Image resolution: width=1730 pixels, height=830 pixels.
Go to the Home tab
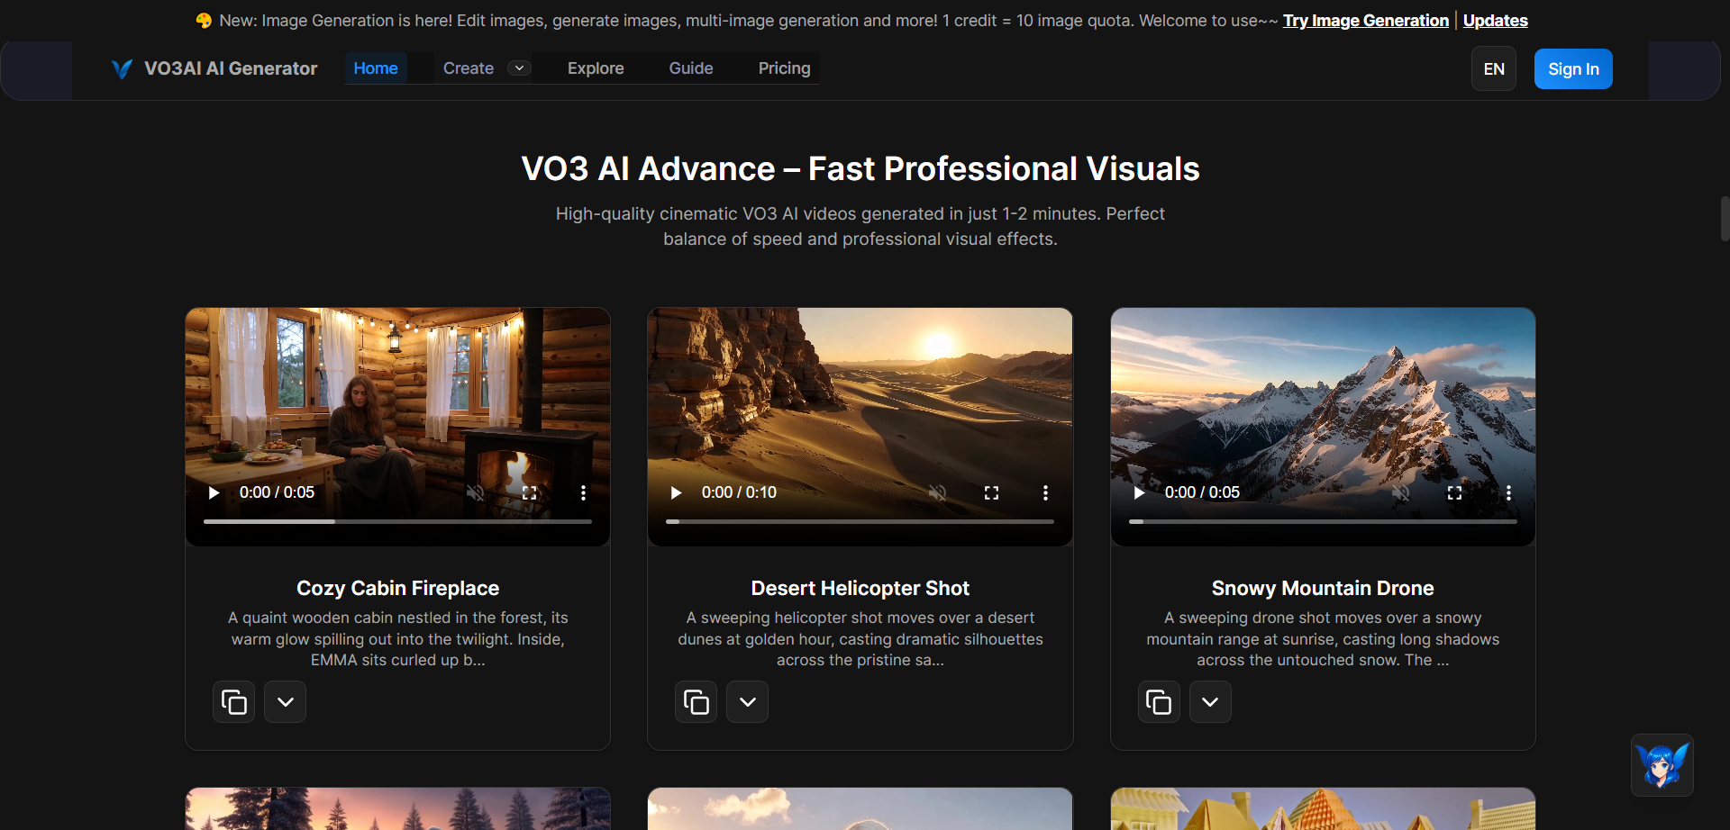376,68
